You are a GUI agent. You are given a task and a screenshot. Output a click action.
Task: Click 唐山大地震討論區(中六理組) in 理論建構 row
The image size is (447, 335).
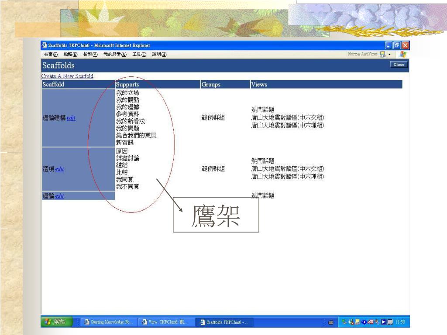pos(287,125)
